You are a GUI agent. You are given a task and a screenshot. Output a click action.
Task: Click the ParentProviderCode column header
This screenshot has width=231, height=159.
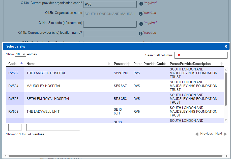[x=149, y=64]
